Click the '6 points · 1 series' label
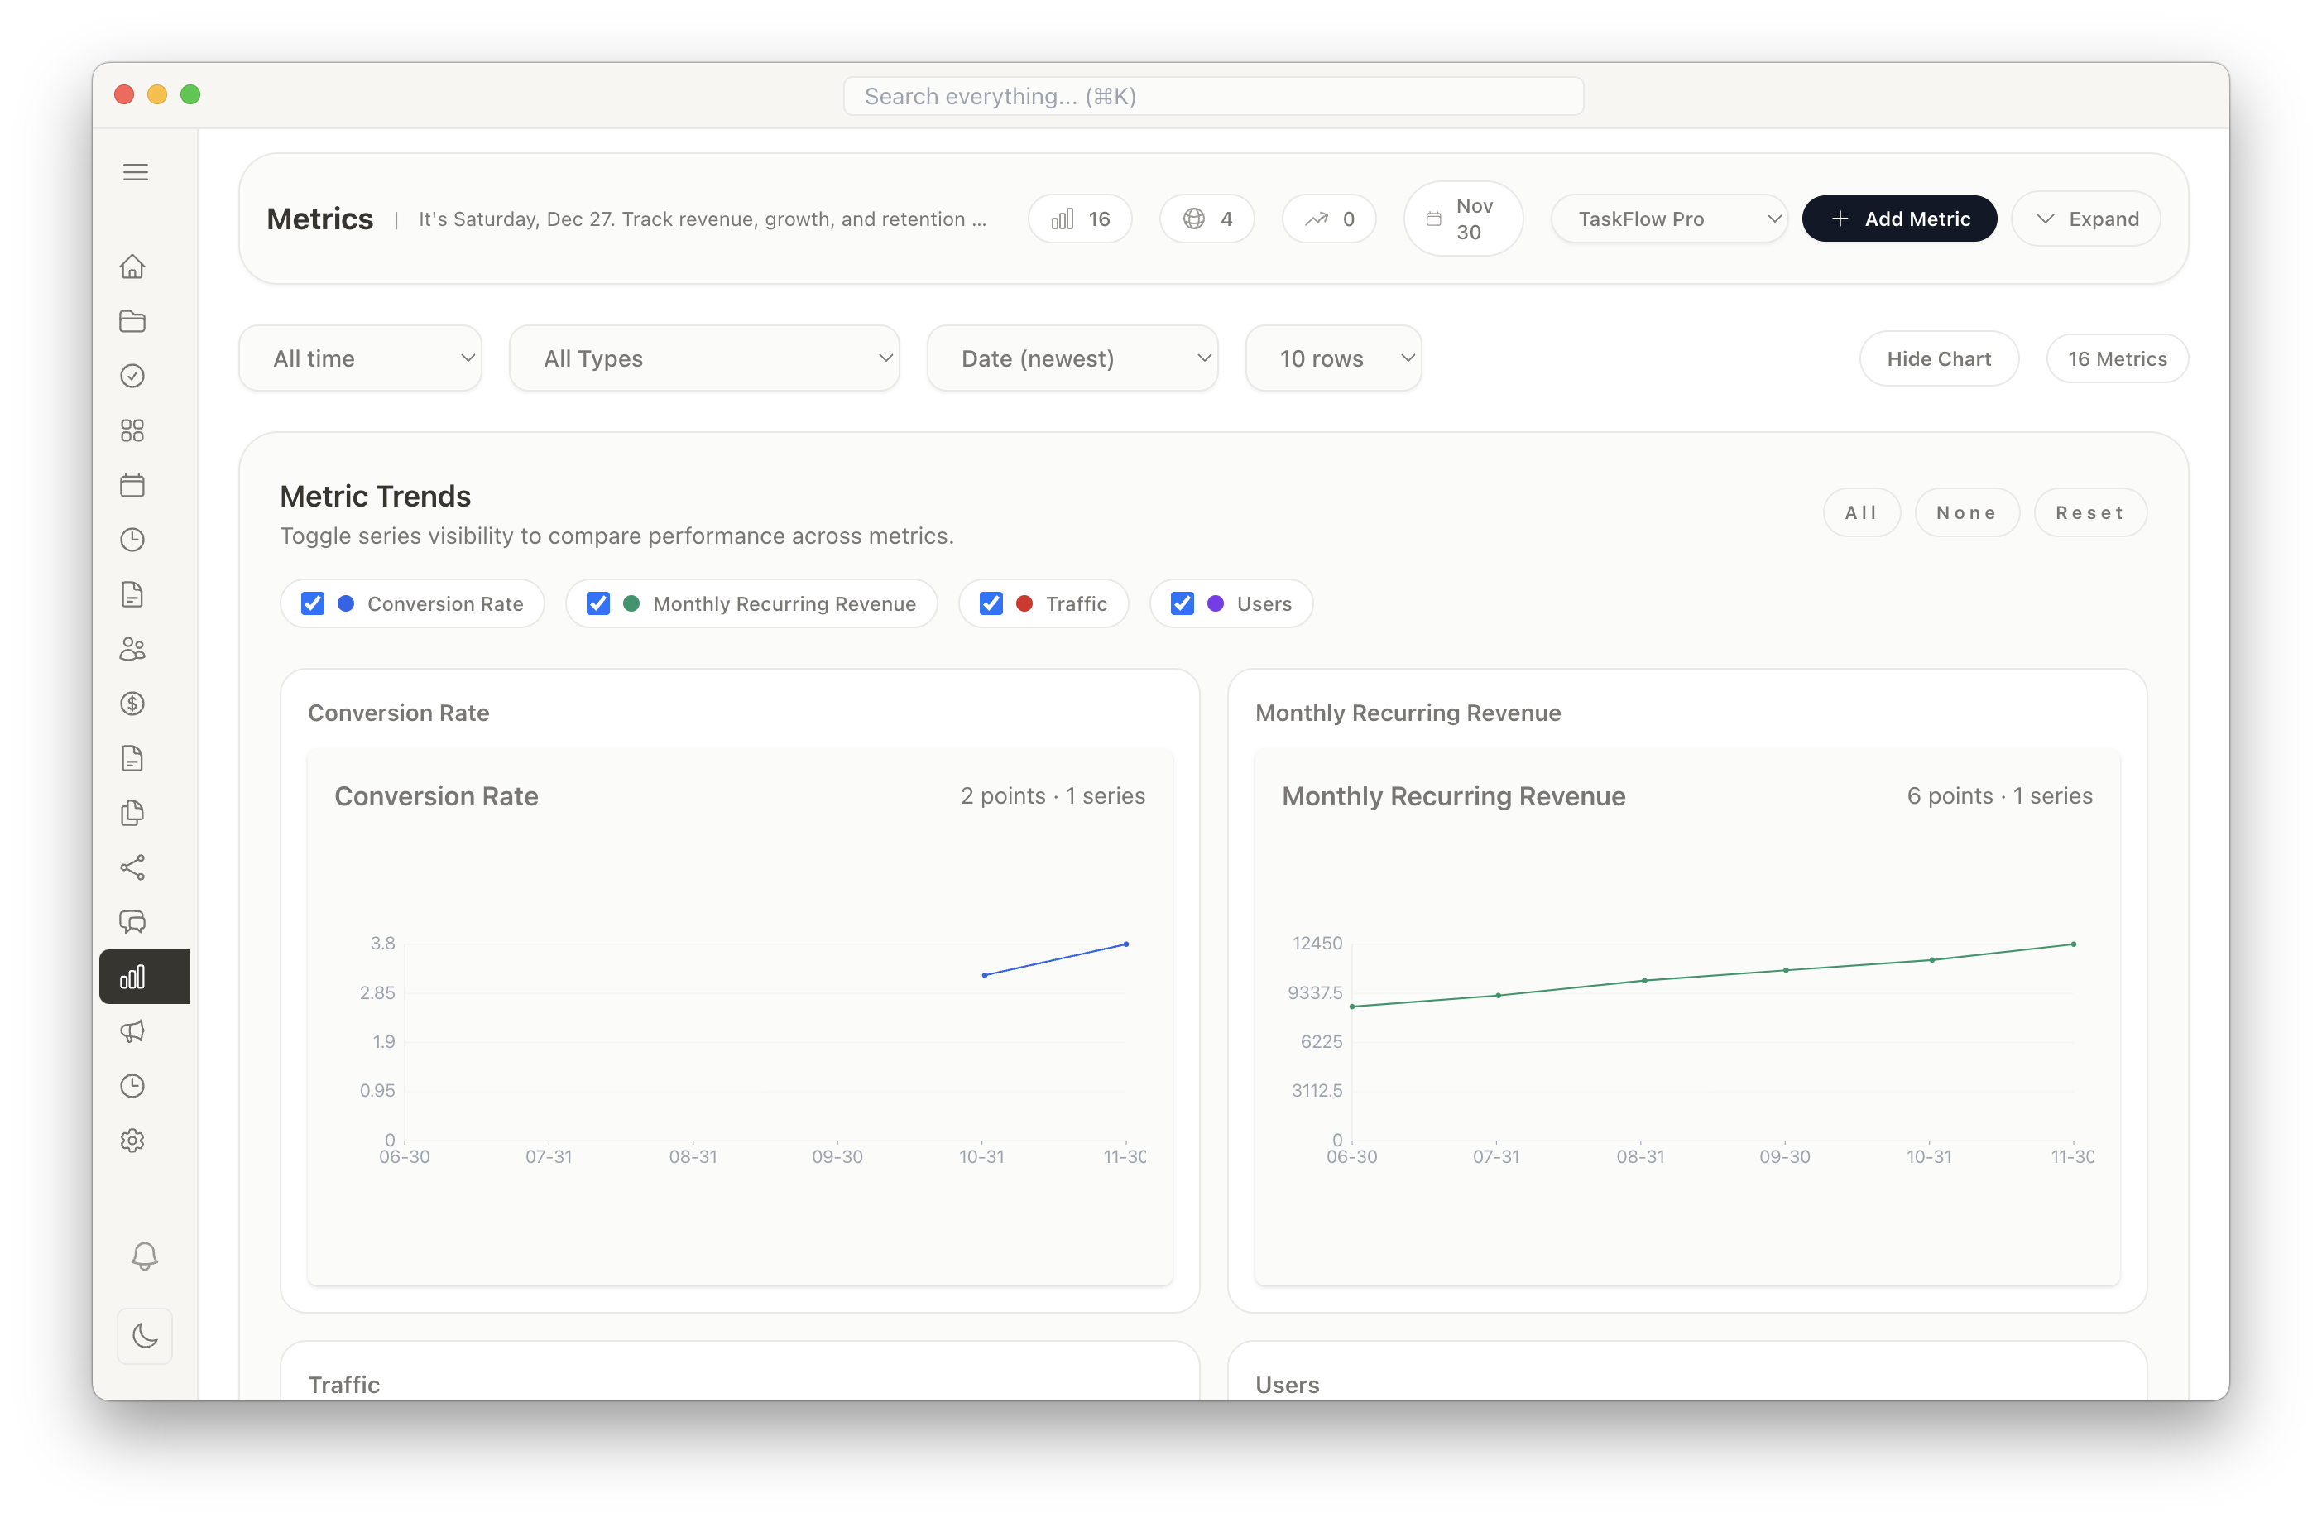 click(1999, 796)
